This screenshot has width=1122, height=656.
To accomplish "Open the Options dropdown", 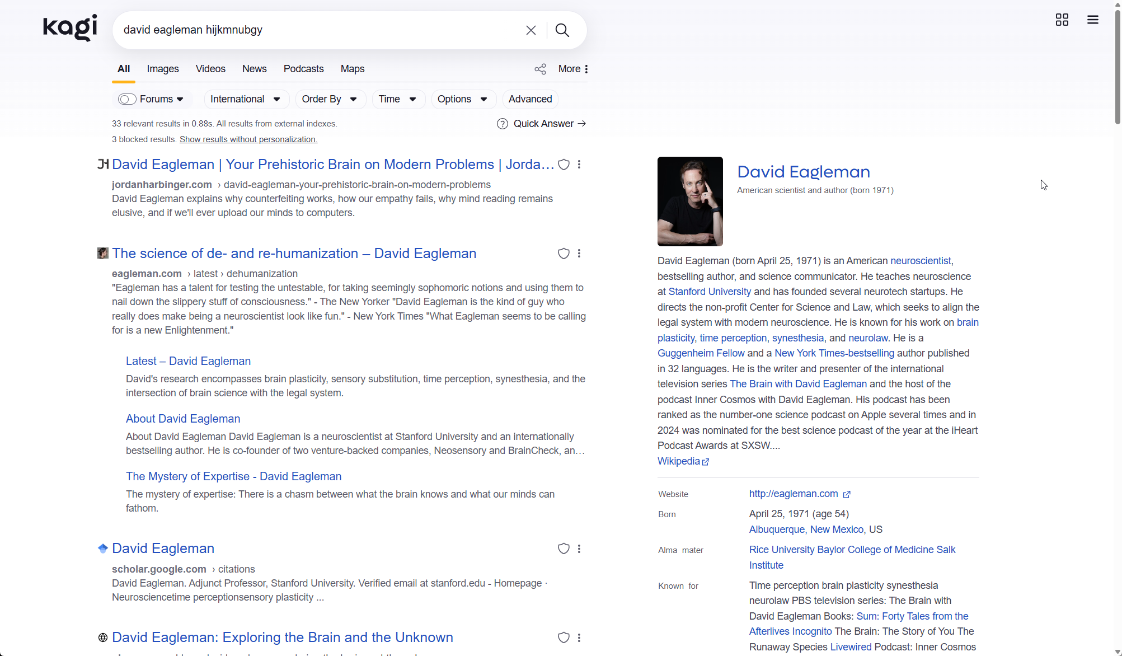I will [463, 100].
